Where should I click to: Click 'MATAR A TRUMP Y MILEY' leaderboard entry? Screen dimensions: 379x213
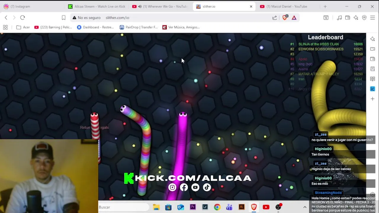pos(319,74)
